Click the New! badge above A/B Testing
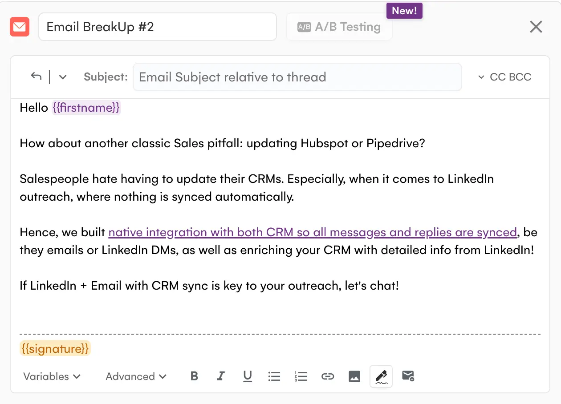 pyautogui.click(x=404, y=11)
